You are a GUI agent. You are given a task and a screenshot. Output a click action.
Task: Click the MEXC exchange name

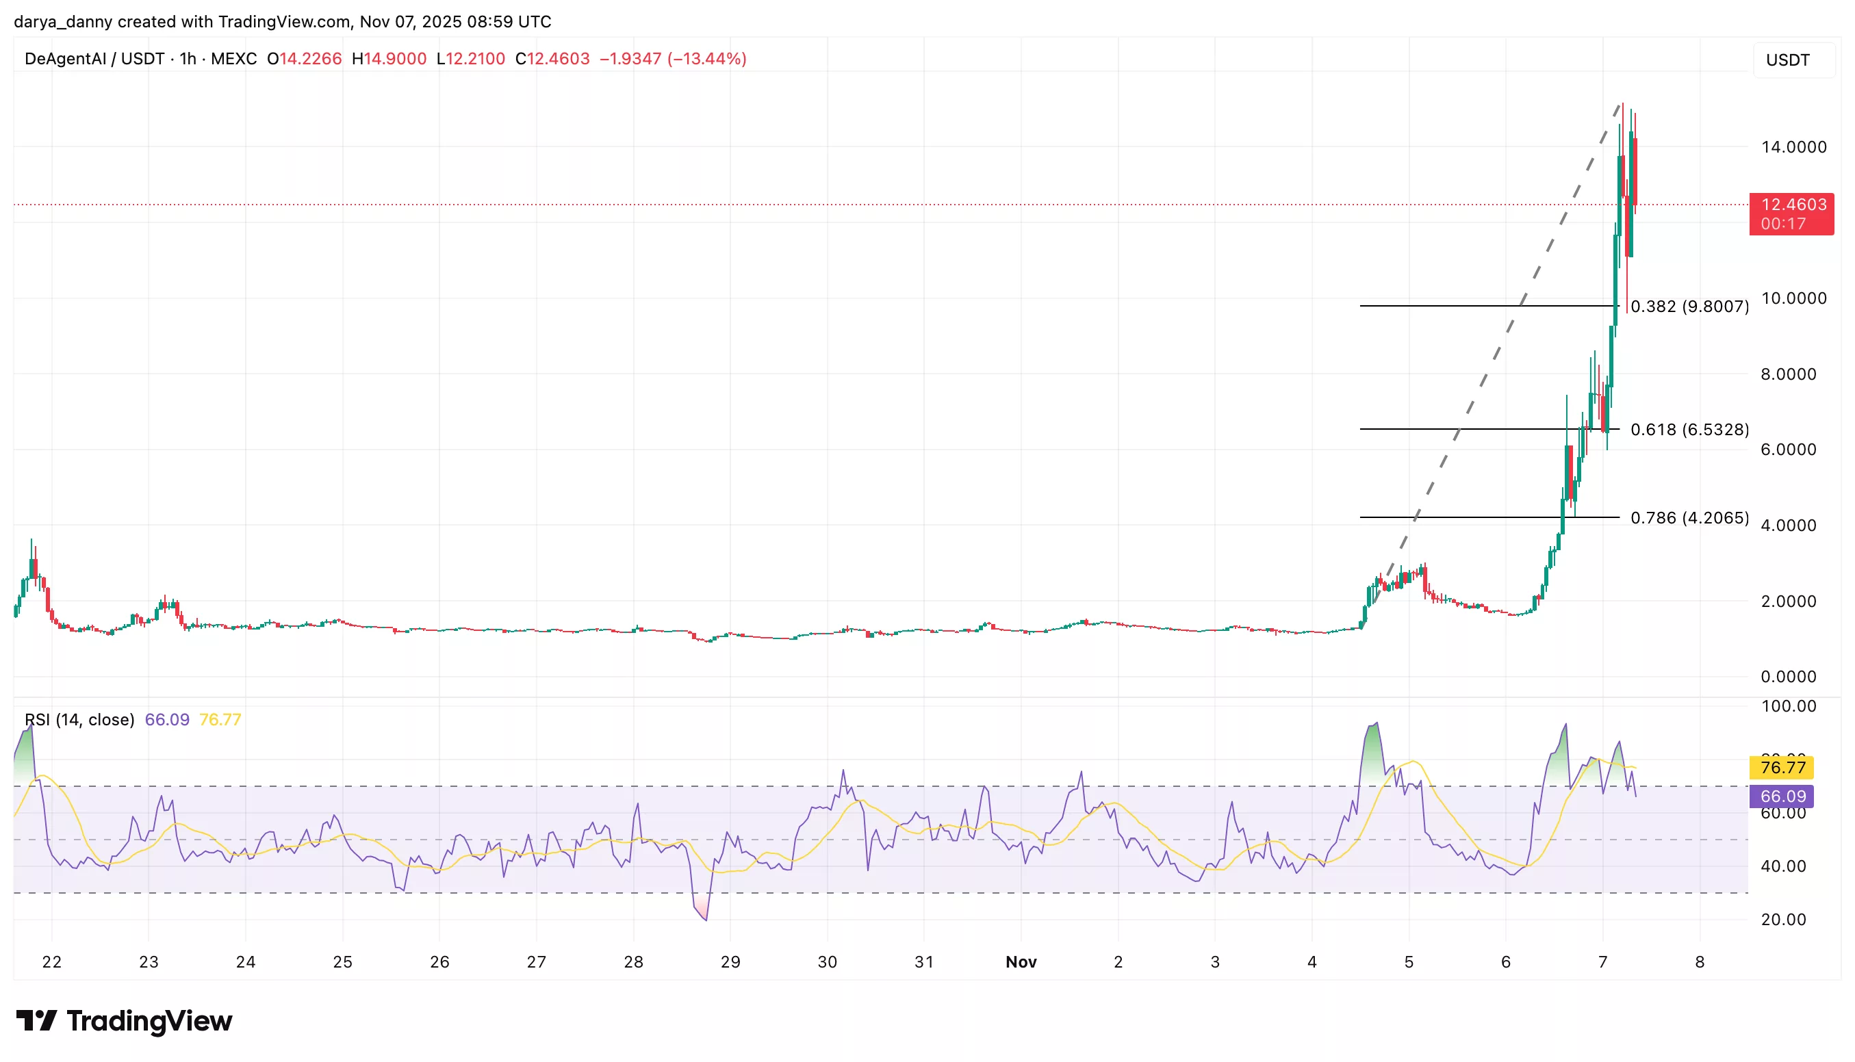(235, 59)
